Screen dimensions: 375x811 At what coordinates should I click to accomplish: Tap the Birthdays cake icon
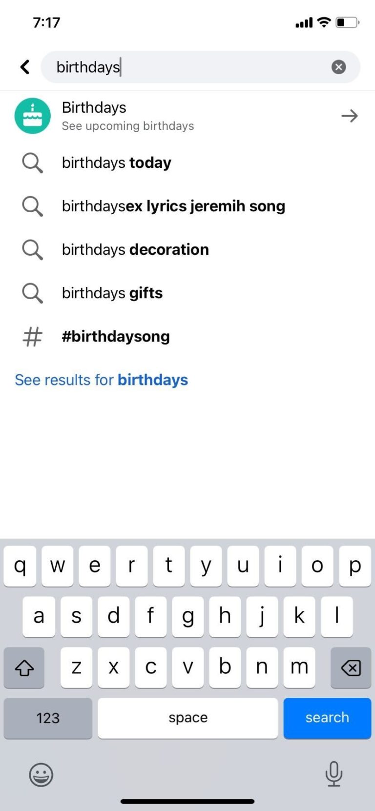click(32, 116)
